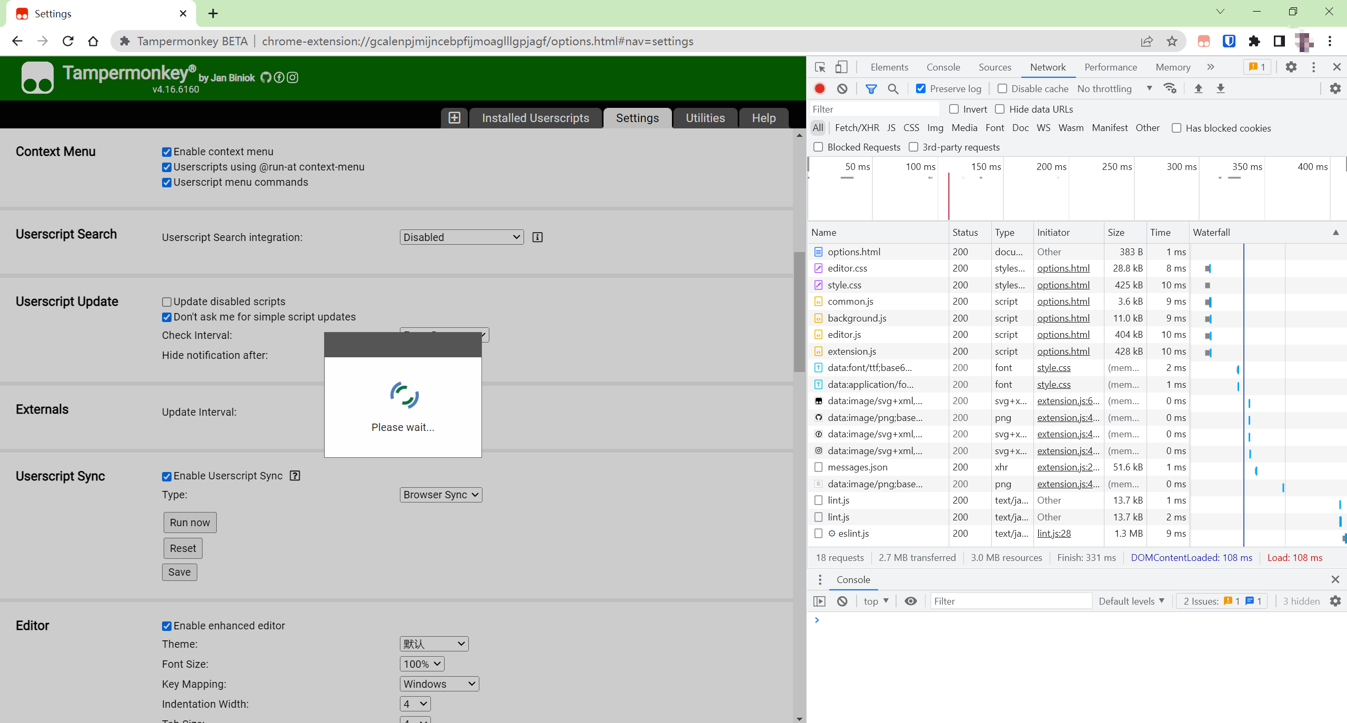Image resolution: width=1347 pixels, height=723 pixels.
Task: Uncheck Enable context menu
Action: [x=166, y=152]
